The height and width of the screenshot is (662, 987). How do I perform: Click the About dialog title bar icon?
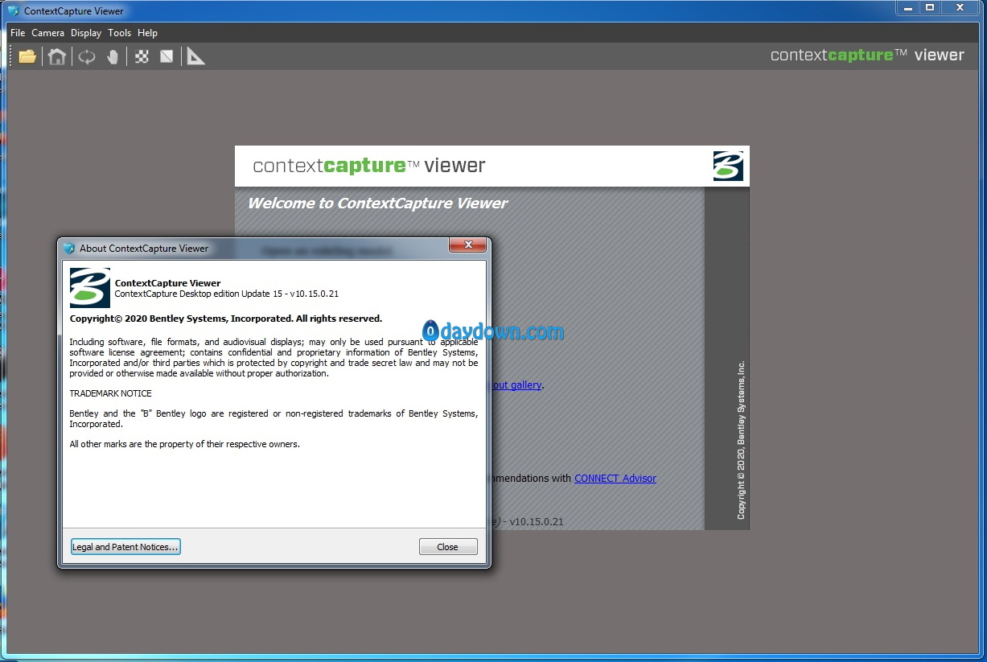(x=69, y=248)
